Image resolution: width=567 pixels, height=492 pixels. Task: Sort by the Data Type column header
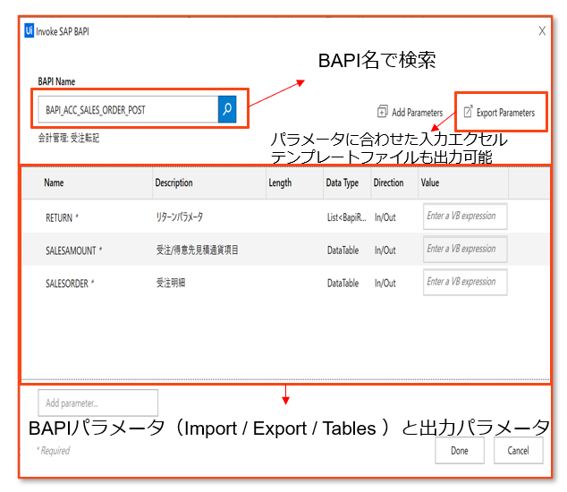(343, 183)
